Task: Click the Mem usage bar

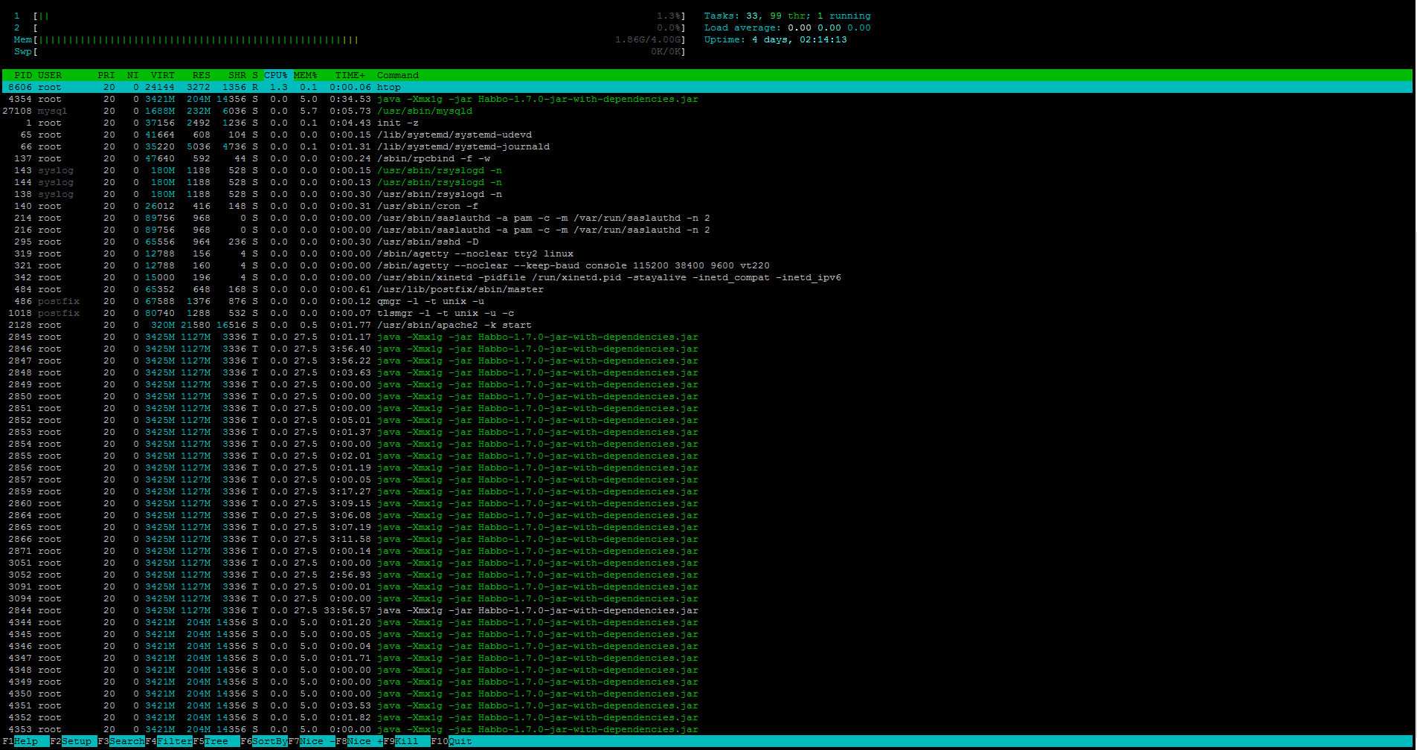Action: pyautogui.click(x=350, y=39)
